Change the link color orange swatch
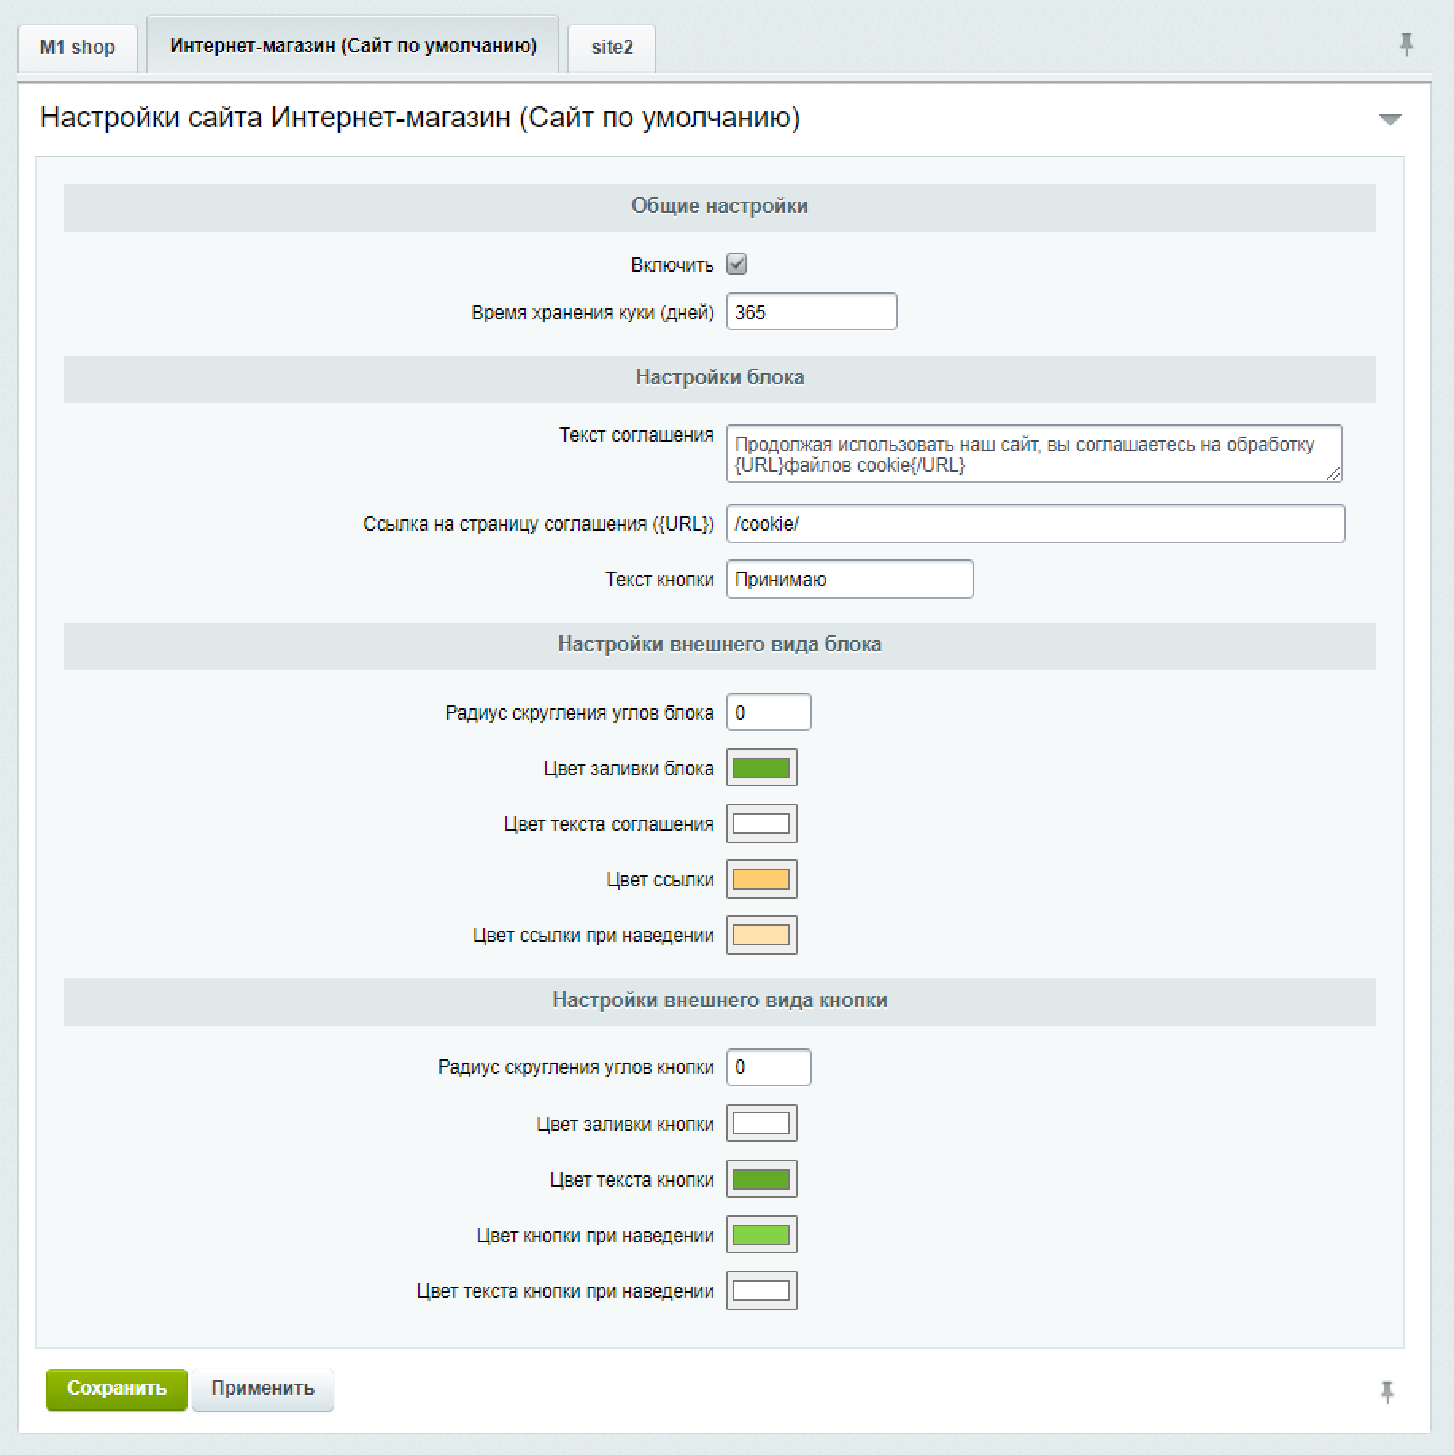The width and height of the screenshot is (1454, 1455). click(x=761, y=879)
